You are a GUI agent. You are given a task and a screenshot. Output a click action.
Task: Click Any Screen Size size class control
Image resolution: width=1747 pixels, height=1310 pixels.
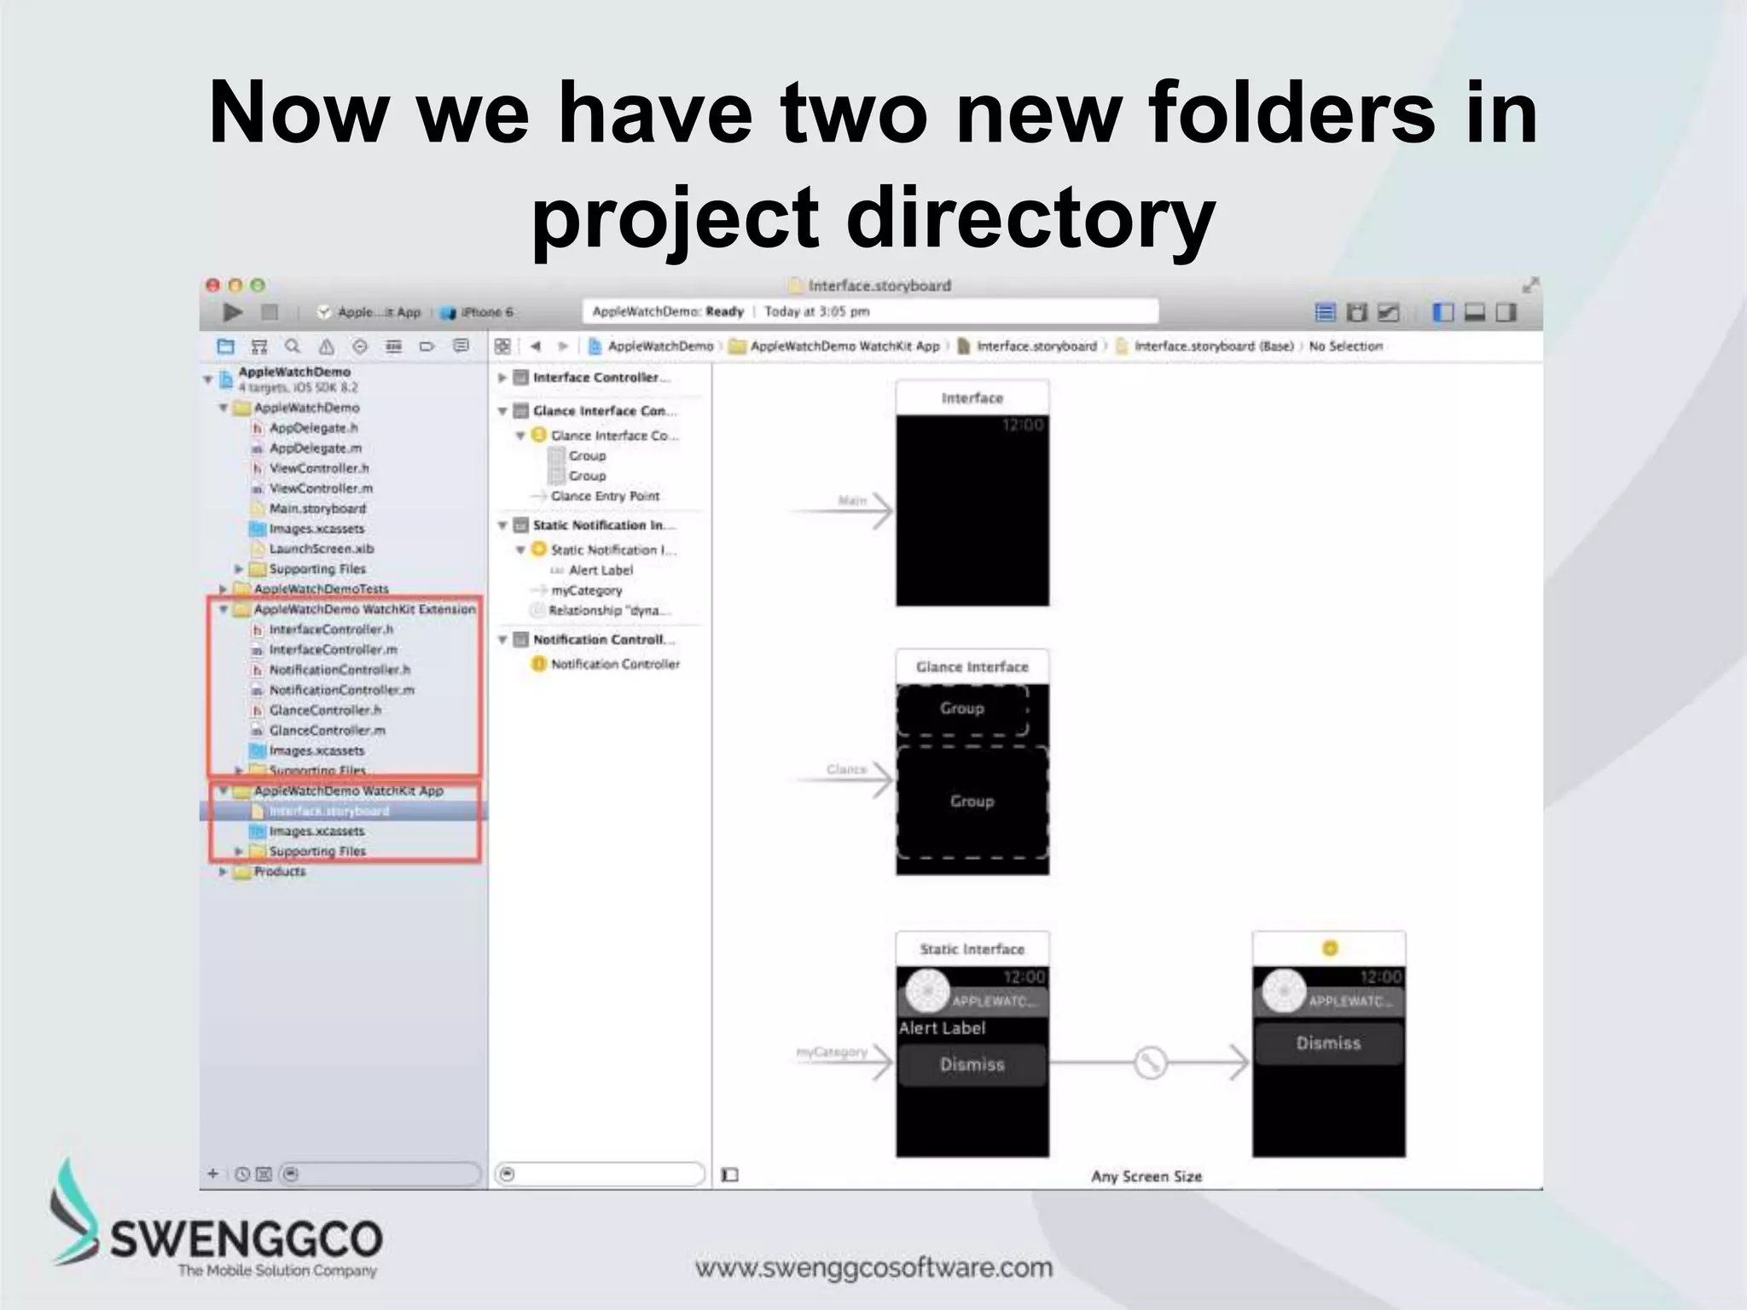coord(1146,1177)
